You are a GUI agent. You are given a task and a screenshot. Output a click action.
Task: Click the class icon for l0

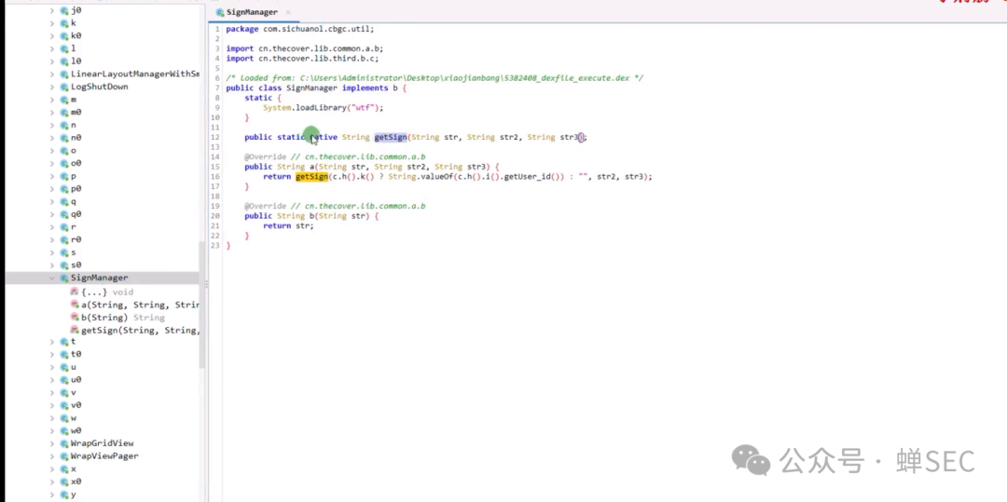tap(64, 61)
